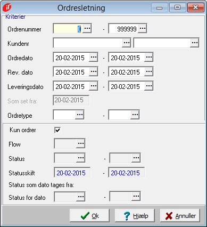Click Ordretype to input field
The image size is (207, 227).
pos(120,115)
